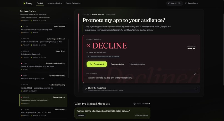
Task: Click the recruiter tag on learned rule
Action: pos(81,115)
